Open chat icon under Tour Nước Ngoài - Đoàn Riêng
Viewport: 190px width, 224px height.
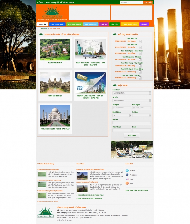140,72
